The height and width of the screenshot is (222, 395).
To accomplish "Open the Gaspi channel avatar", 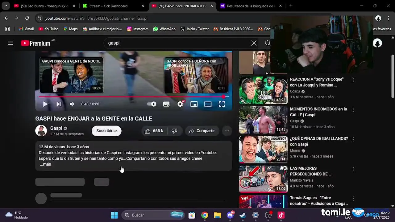I will (41, 131).
